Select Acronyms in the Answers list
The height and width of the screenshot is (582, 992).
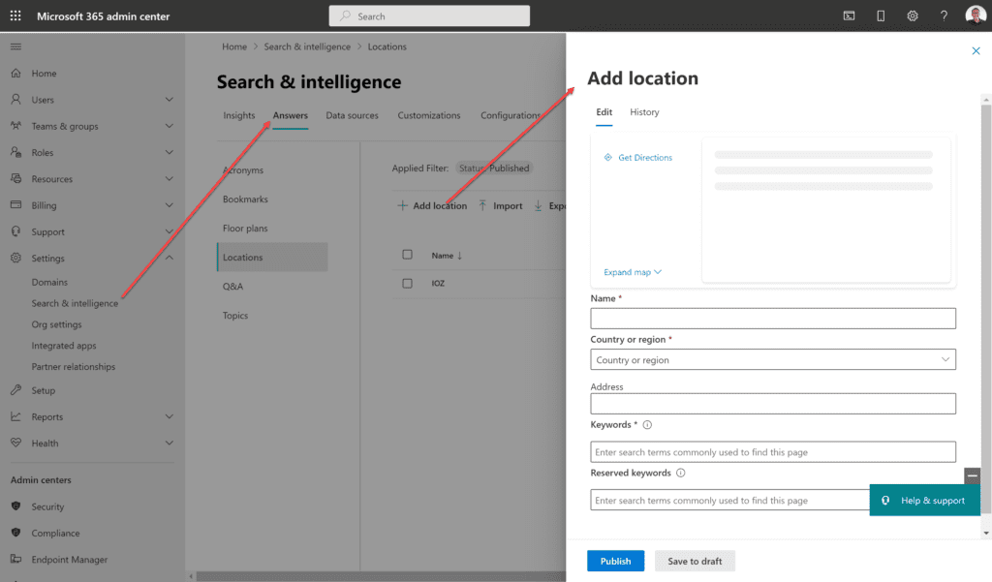coord(243,170)
